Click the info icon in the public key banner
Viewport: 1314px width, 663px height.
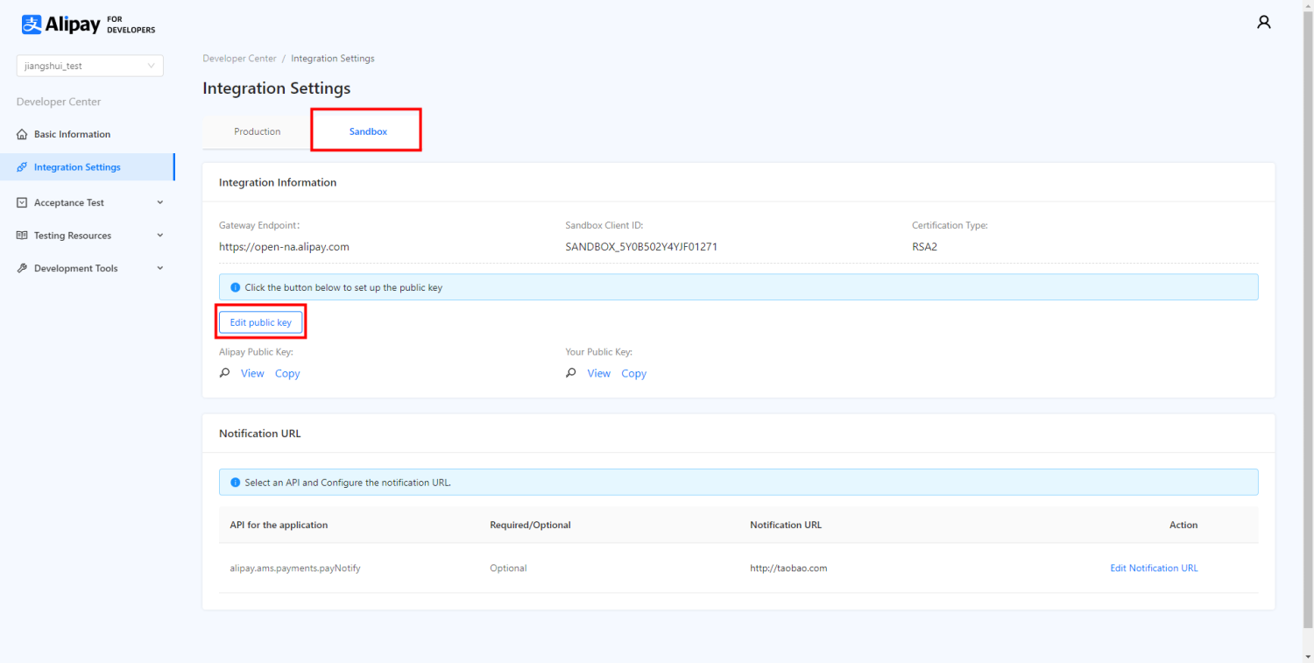[x=233, y=286]
